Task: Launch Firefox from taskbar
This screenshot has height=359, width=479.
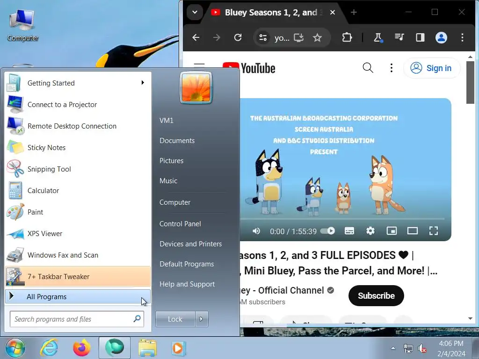Action: [x=81, y=348]
